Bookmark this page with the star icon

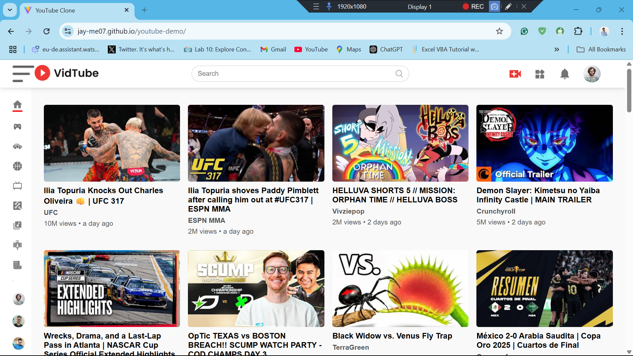pyautogui.click(x=499, y=31)
